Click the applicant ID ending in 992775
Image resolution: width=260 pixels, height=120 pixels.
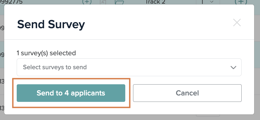pos(11,2)
